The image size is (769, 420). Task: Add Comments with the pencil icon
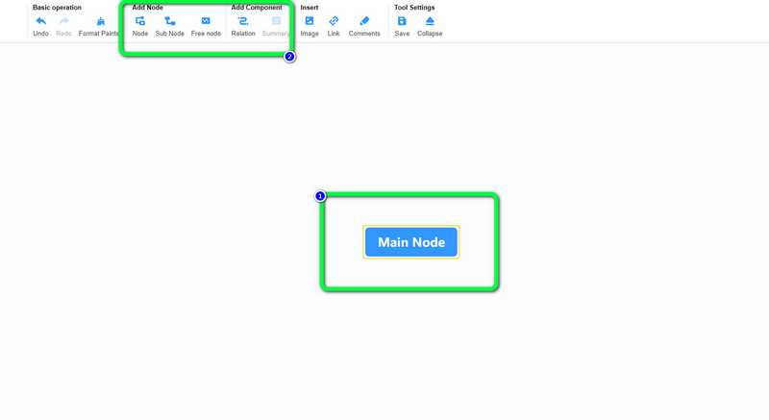pos(364,21)
